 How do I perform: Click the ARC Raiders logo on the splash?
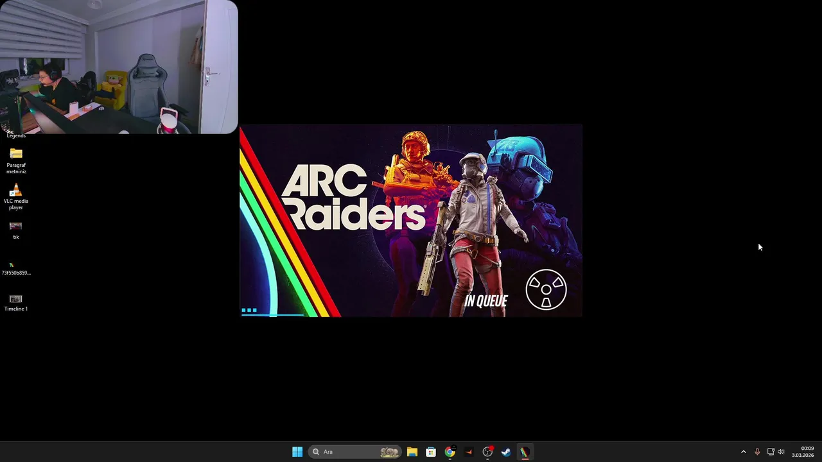click(x=353, y=198)
